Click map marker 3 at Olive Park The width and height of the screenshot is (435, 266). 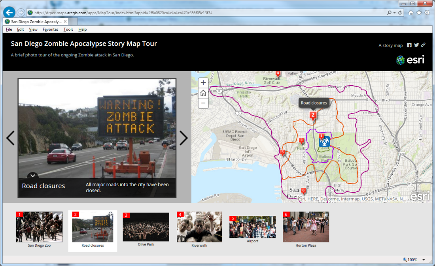click(301, 140)
